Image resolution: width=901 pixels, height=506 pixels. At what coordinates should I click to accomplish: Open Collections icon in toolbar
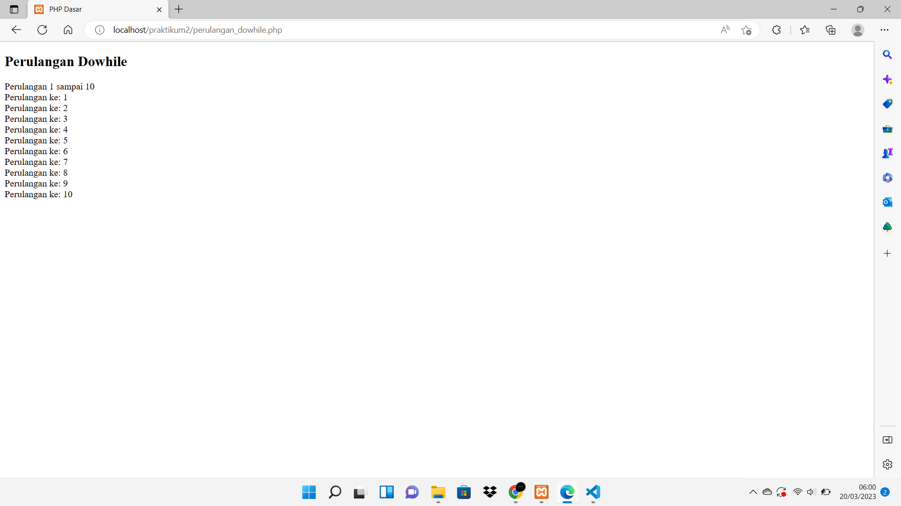[831, 30]
